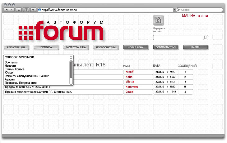Click date cell 21.01.12 11:53

pos(166,77)
